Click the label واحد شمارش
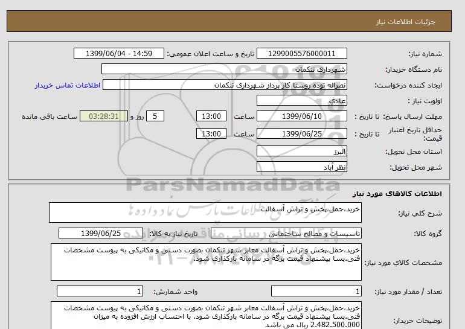This screenshot has width=465, height=329. pos(175,292)
